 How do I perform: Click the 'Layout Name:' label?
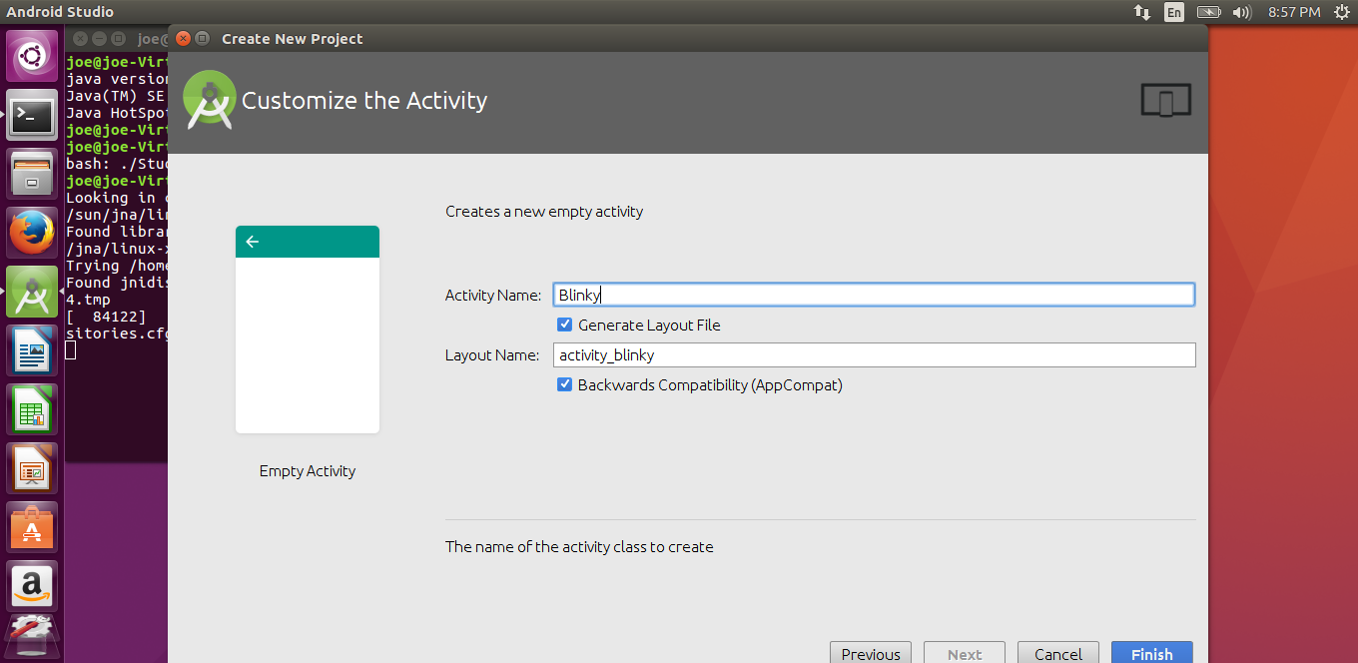[x=492, y=355]
